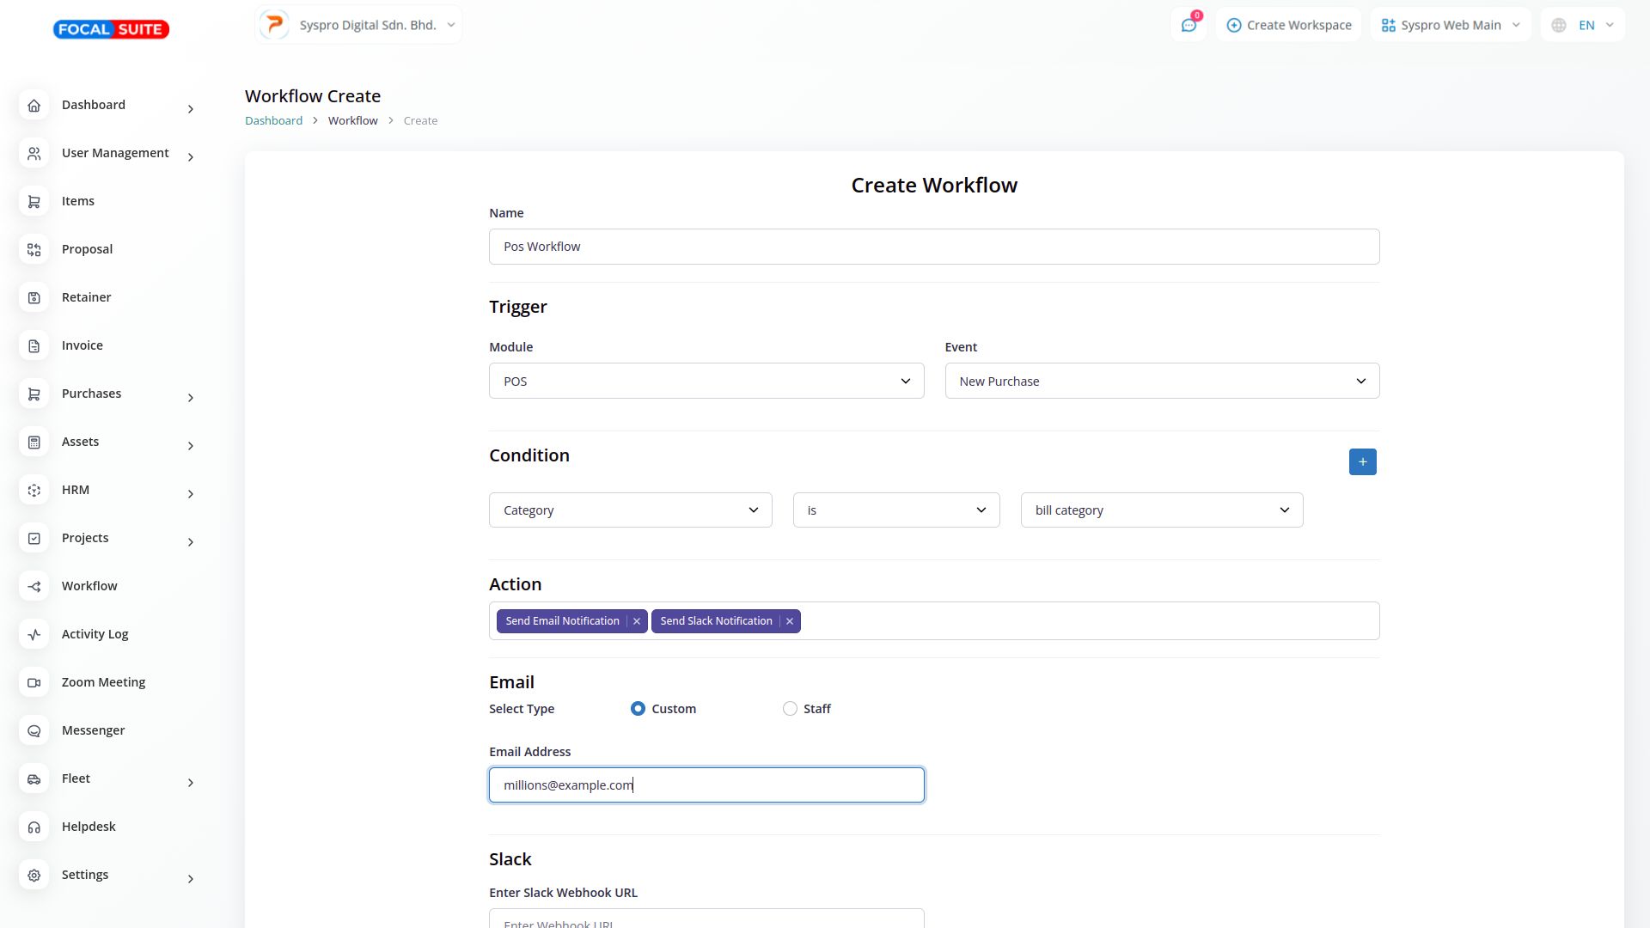Open the Category condition dropdown
Viewport: 1650px width, 928px height.
(630, 510)
